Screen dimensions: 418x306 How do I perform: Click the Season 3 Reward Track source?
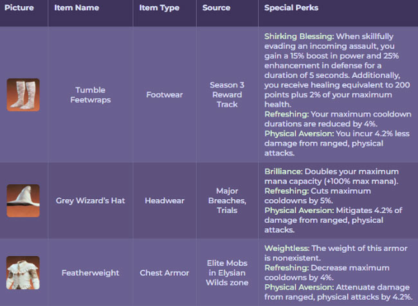228,94
